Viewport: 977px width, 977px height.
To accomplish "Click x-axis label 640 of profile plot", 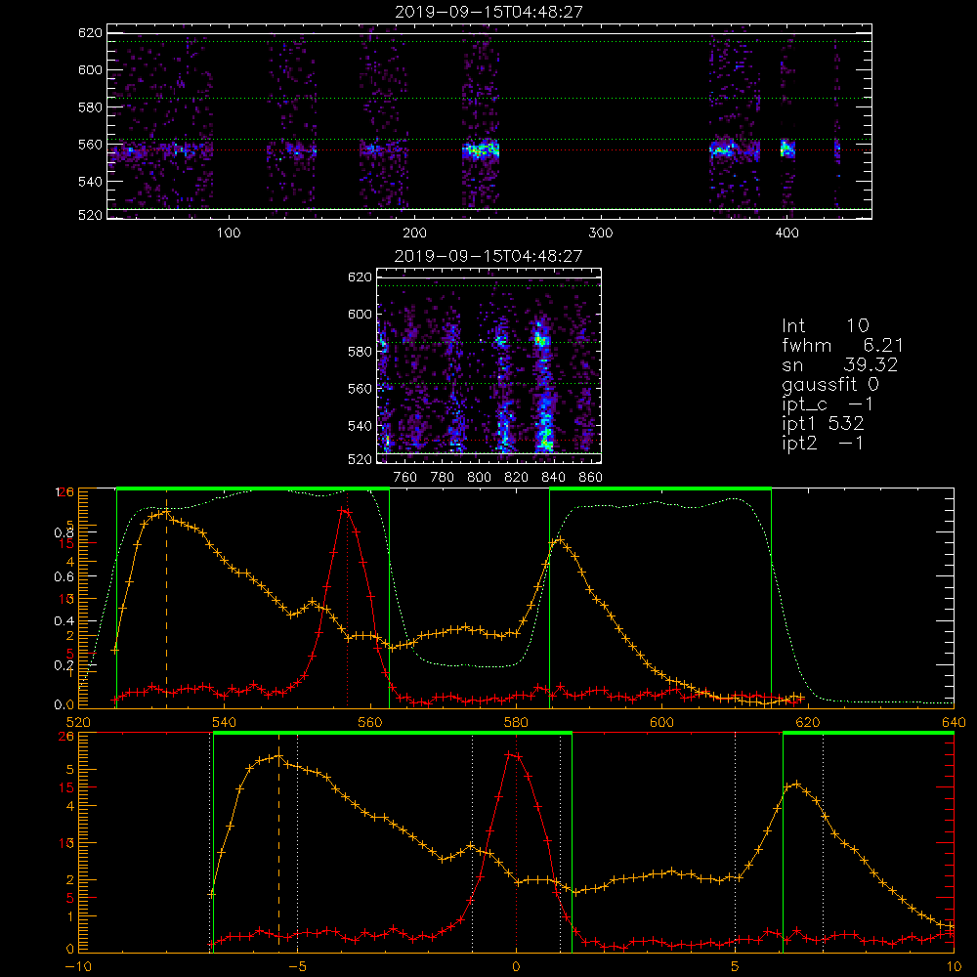I will (x=954, y=722).
